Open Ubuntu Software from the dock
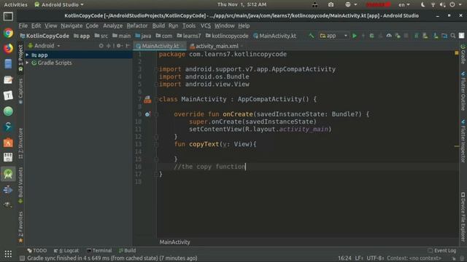Screen dimensions: 467x262 point(8,143)
